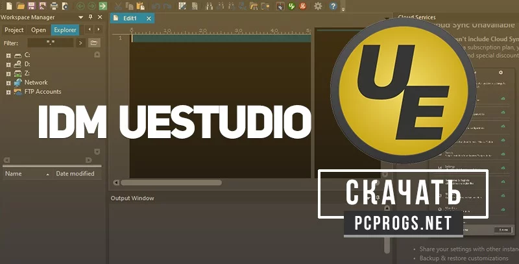Click the Find in Files folder-binoculars icon
This screenshot has width=519, height=264.
tap(254, 6)
